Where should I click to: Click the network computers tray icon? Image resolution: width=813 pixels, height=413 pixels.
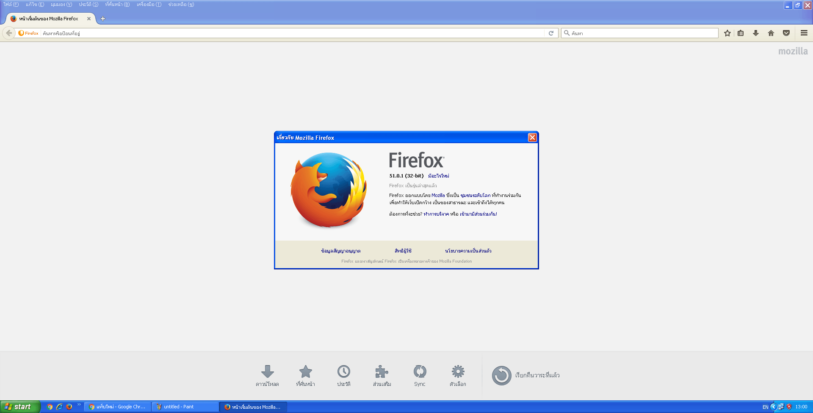(x=781, y=407)
